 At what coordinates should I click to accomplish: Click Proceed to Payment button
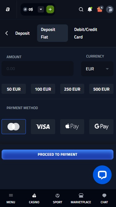[58, 155]
